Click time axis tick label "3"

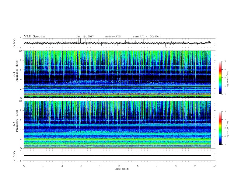point(81,166)
